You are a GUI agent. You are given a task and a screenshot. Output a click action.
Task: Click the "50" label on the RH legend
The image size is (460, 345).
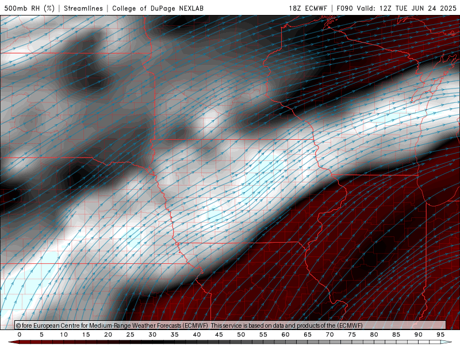point(241,335)
